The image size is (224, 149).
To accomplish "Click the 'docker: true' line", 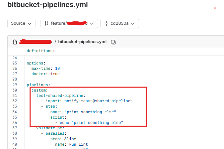I will (x=46, y=74).
